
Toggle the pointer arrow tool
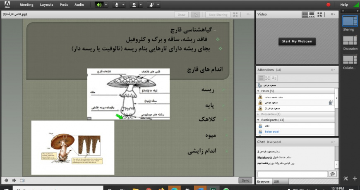click(x=195, y=15)
